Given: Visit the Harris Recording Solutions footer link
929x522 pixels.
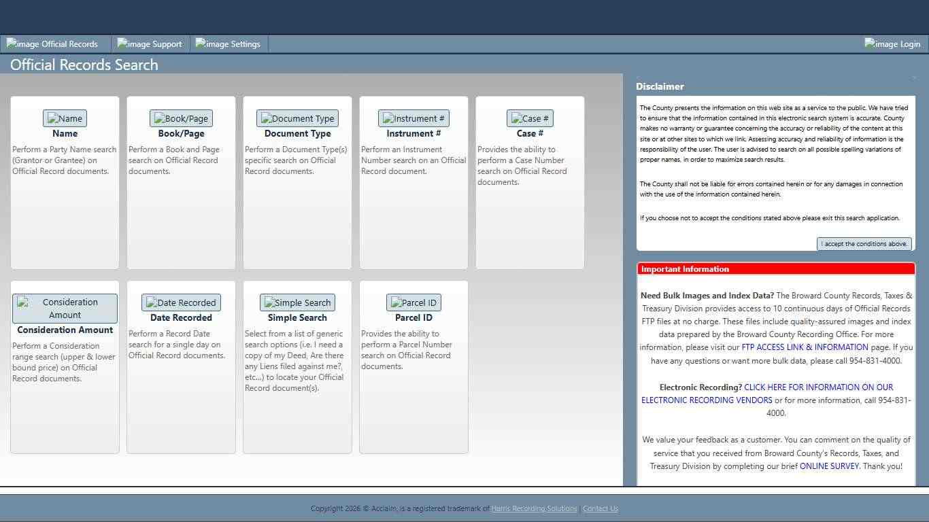Looking at the screenshot, I should pyautogui.click(x=534, y=508).
